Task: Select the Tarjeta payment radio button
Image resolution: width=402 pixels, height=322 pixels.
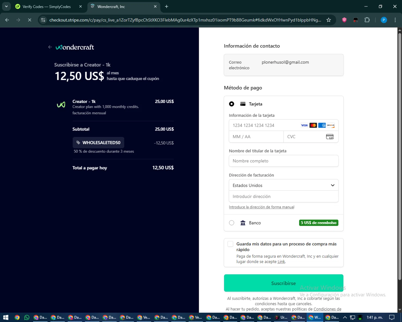Action: point(232,104)
